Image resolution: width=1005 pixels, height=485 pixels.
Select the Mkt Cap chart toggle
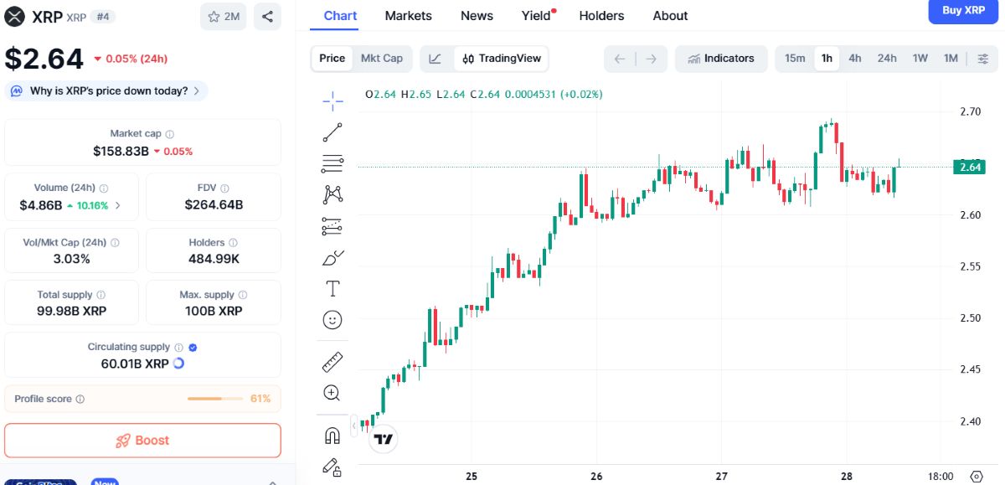(x=382, y=59)
